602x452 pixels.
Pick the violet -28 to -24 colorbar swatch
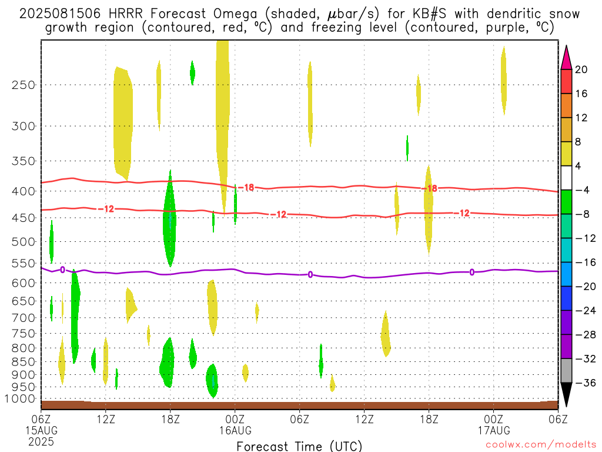(x=566, y=323)
